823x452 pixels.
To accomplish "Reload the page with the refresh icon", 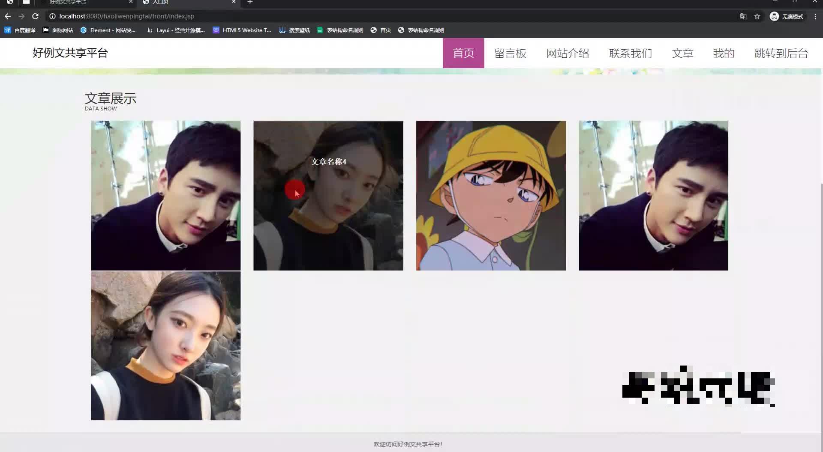I will 36,16.
